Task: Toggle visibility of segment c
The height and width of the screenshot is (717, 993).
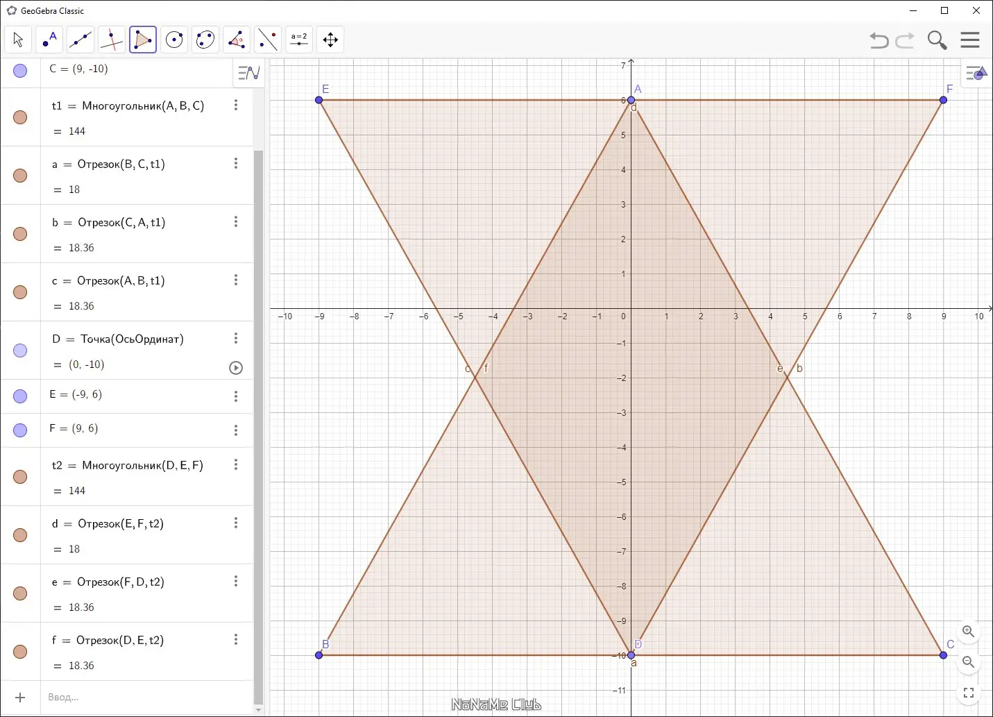Action: (x=20, y=292)
